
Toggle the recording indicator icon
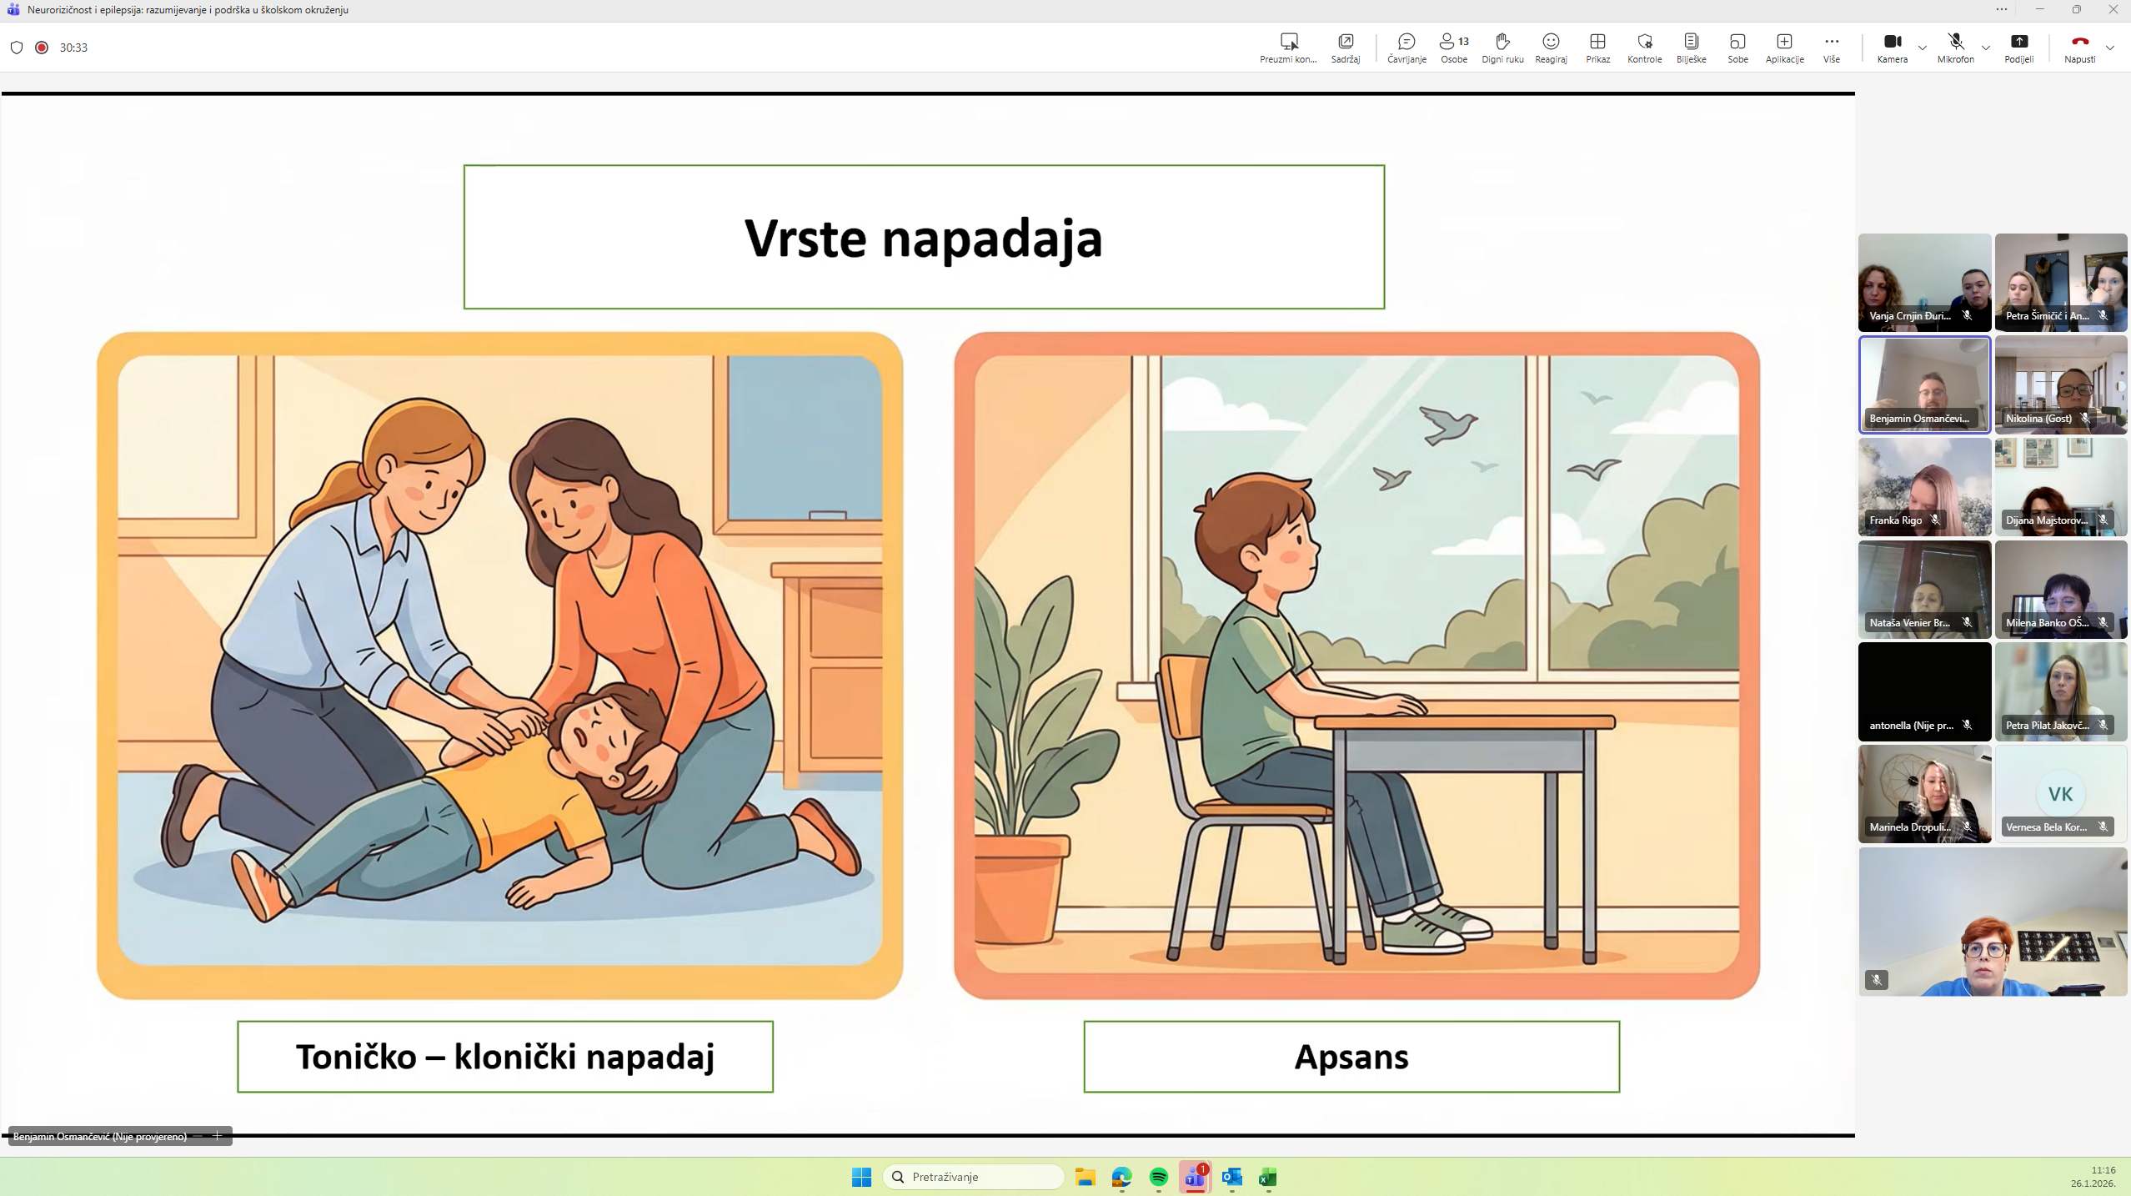pyautogui.click(x=42, y=48)
